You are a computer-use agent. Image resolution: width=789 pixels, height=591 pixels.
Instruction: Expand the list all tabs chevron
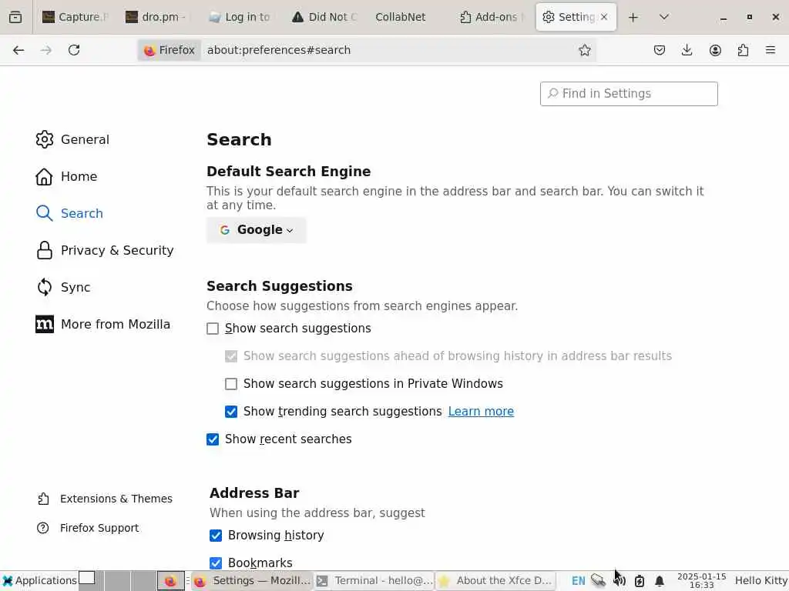(664, 17)
